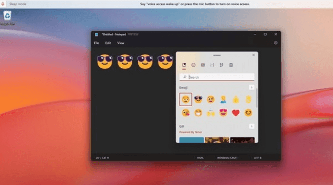Open the File menu

(x=97, y=43)
